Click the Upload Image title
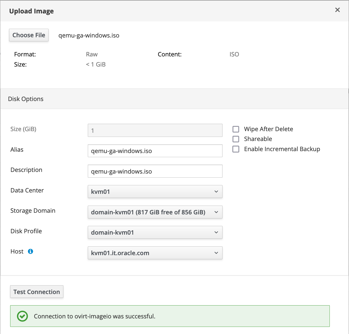 [32, 11]
